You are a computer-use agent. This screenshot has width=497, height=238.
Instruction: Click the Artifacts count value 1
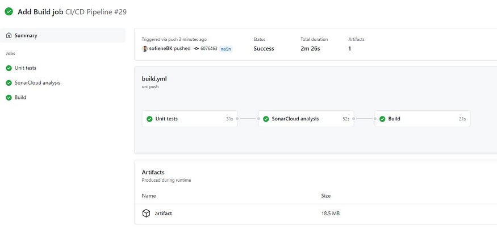(x=350, y=49)
